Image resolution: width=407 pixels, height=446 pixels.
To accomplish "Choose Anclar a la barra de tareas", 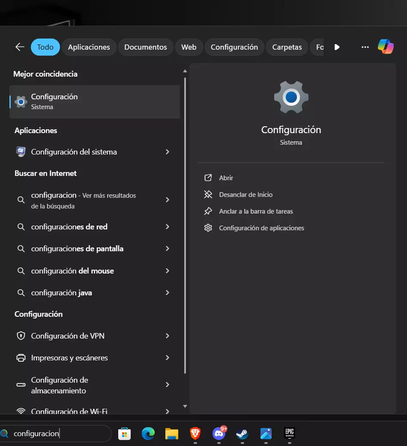I will click(x=256, y=211).
